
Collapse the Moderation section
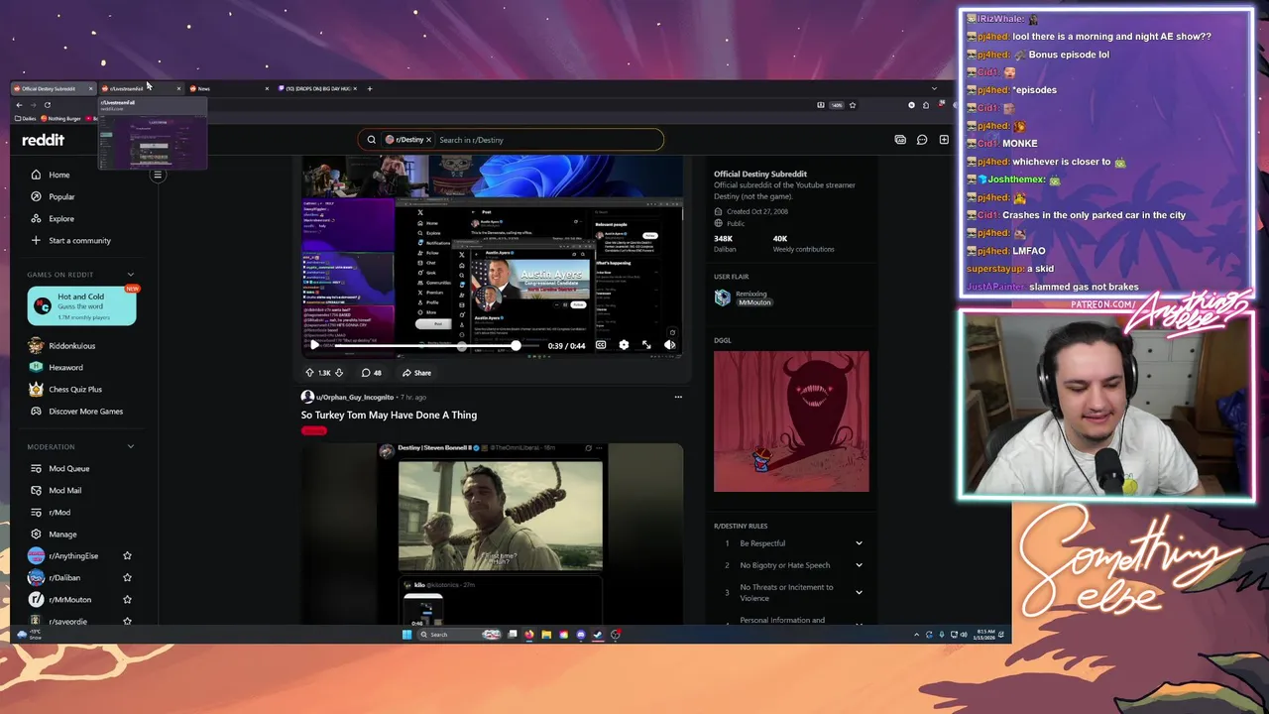(x=130, y=446)
